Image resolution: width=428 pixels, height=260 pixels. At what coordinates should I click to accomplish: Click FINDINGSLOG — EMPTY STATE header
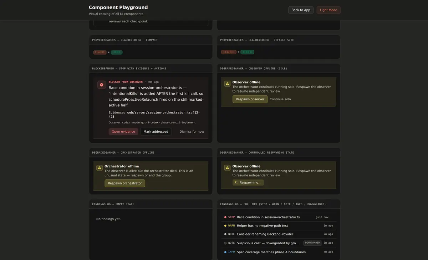pos(113,205)
